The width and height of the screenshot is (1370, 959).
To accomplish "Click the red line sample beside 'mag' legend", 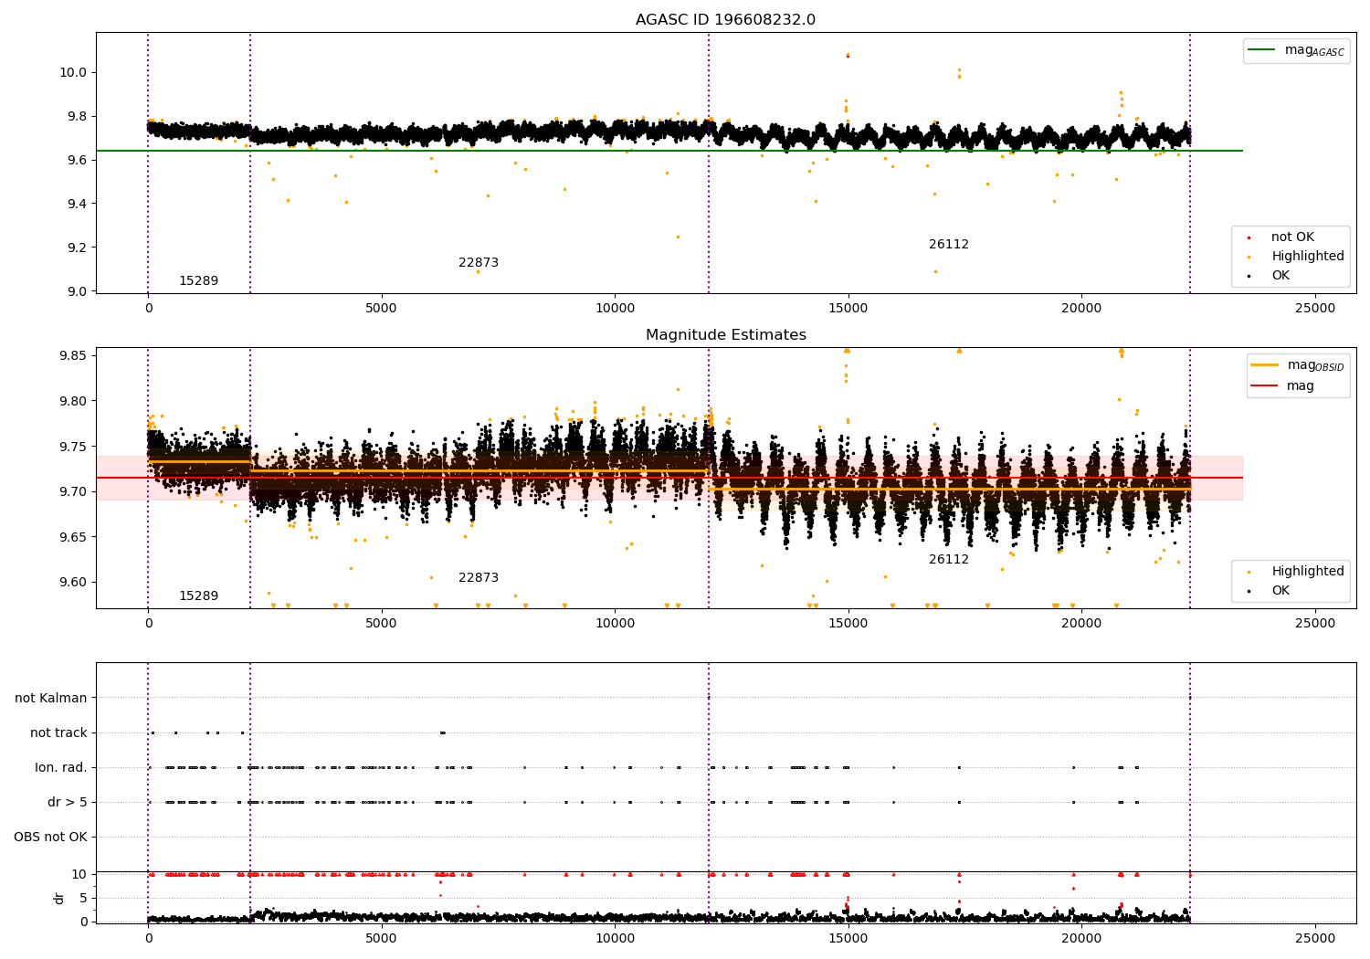I will [x=1266, y=385].
